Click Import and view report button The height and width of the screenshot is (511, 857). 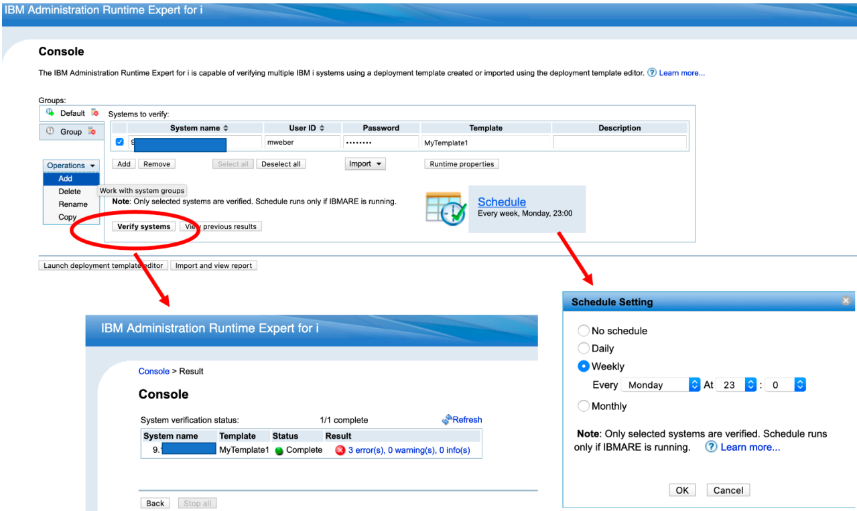(214, 265)
